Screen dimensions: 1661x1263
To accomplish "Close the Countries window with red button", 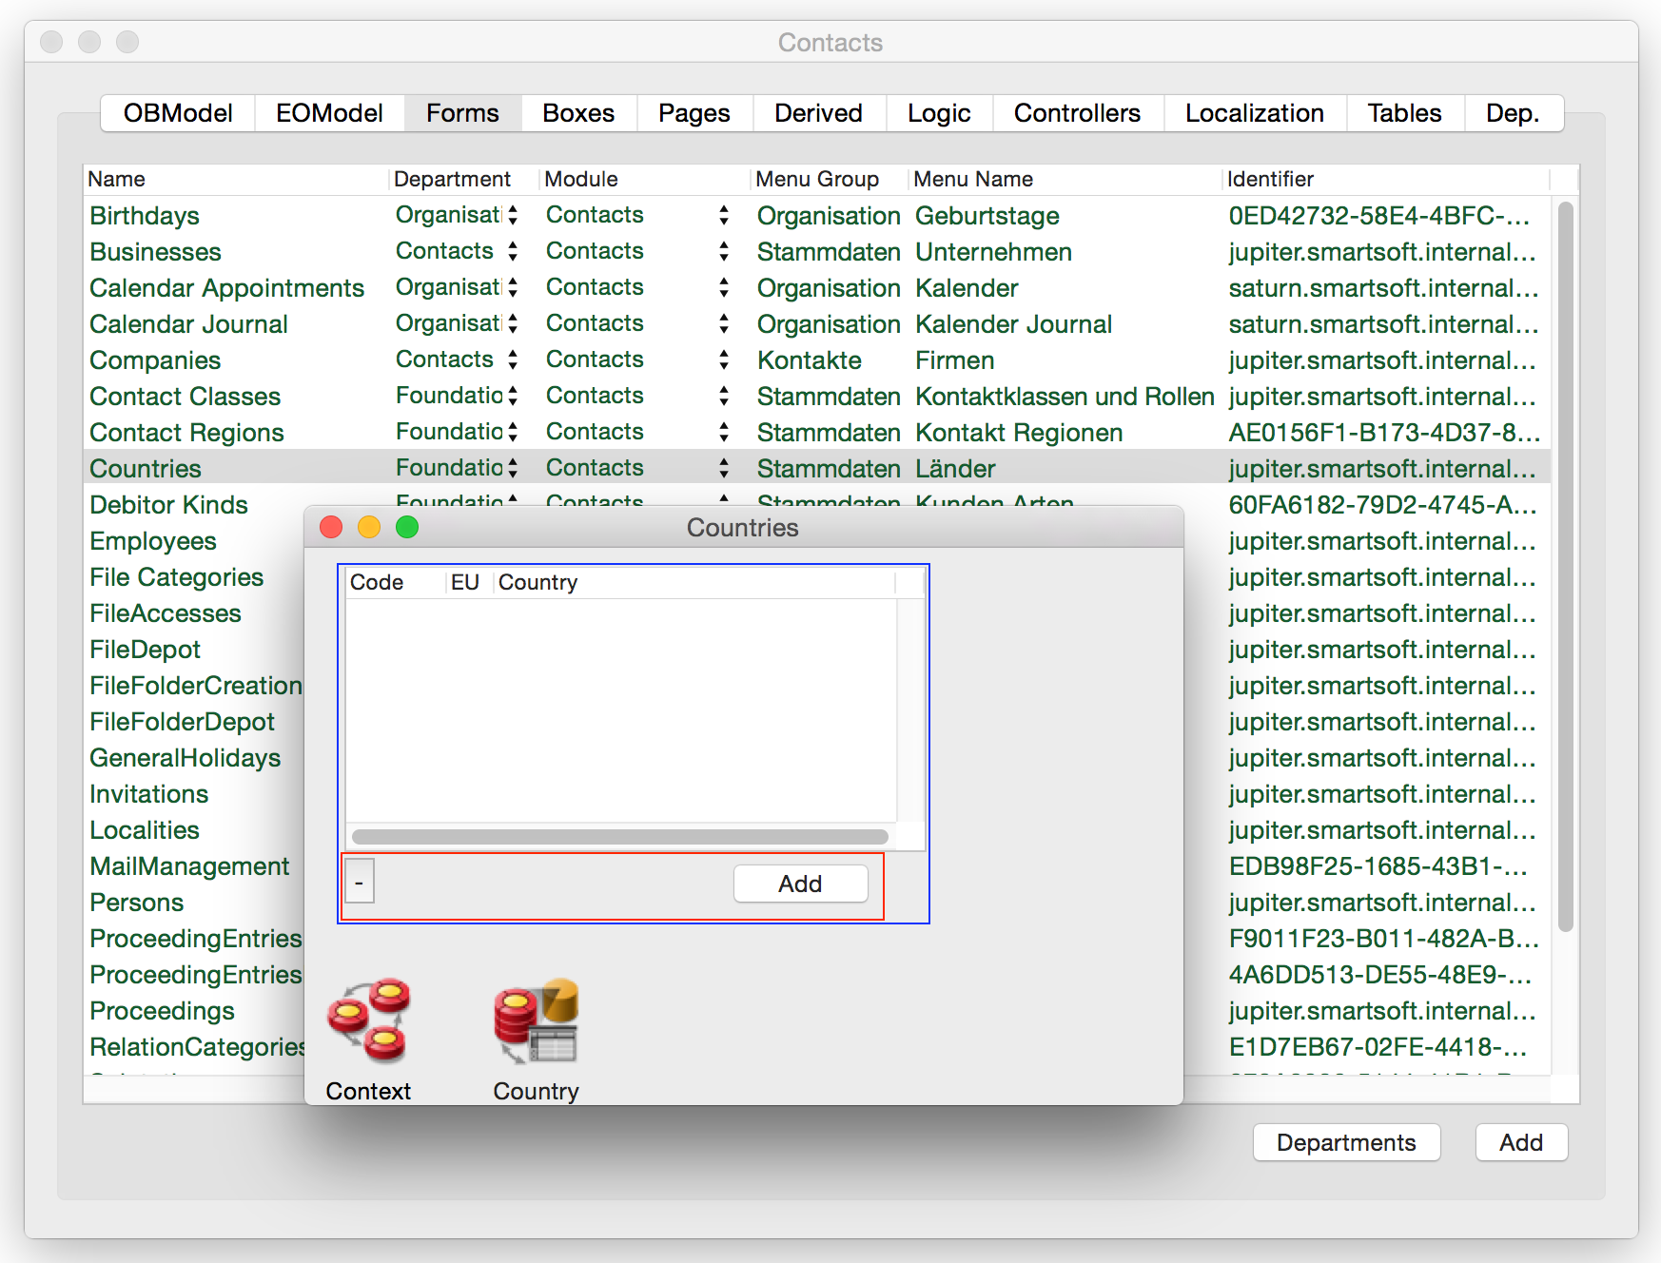I will (331, 528).
